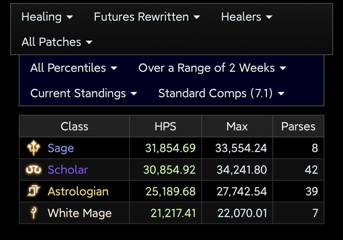Sort by the Parses column header
The height and width of the screenshot is (240, 343).
click(x=298, y=126)
